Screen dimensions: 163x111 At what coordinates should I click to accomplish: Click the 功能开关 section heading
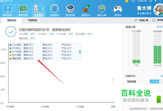[130, 76]
